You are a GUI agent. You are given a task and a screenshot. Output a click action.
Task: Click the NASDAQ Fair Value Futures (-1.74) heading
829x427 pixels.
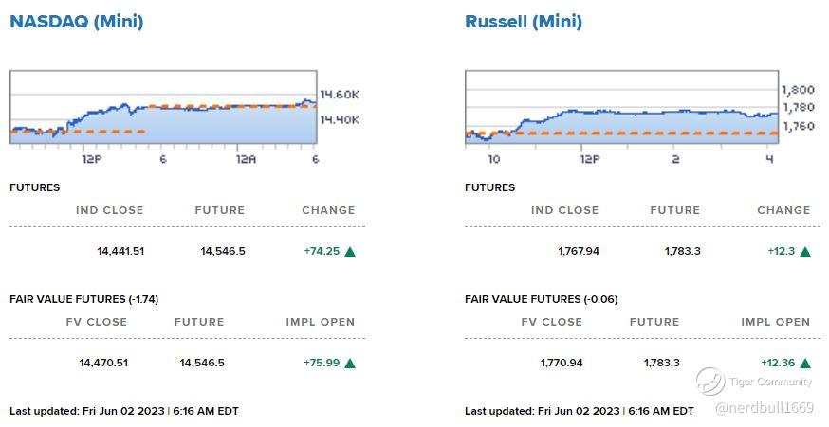(84, 299)
